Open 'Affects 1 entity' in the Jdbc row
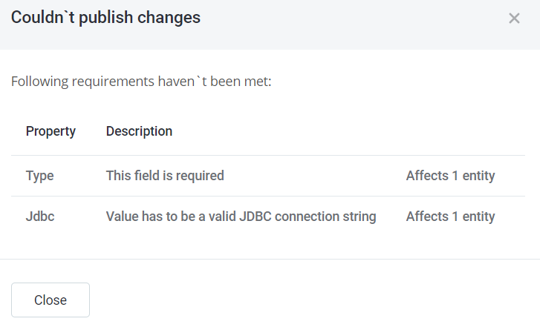 click(450, 217)
